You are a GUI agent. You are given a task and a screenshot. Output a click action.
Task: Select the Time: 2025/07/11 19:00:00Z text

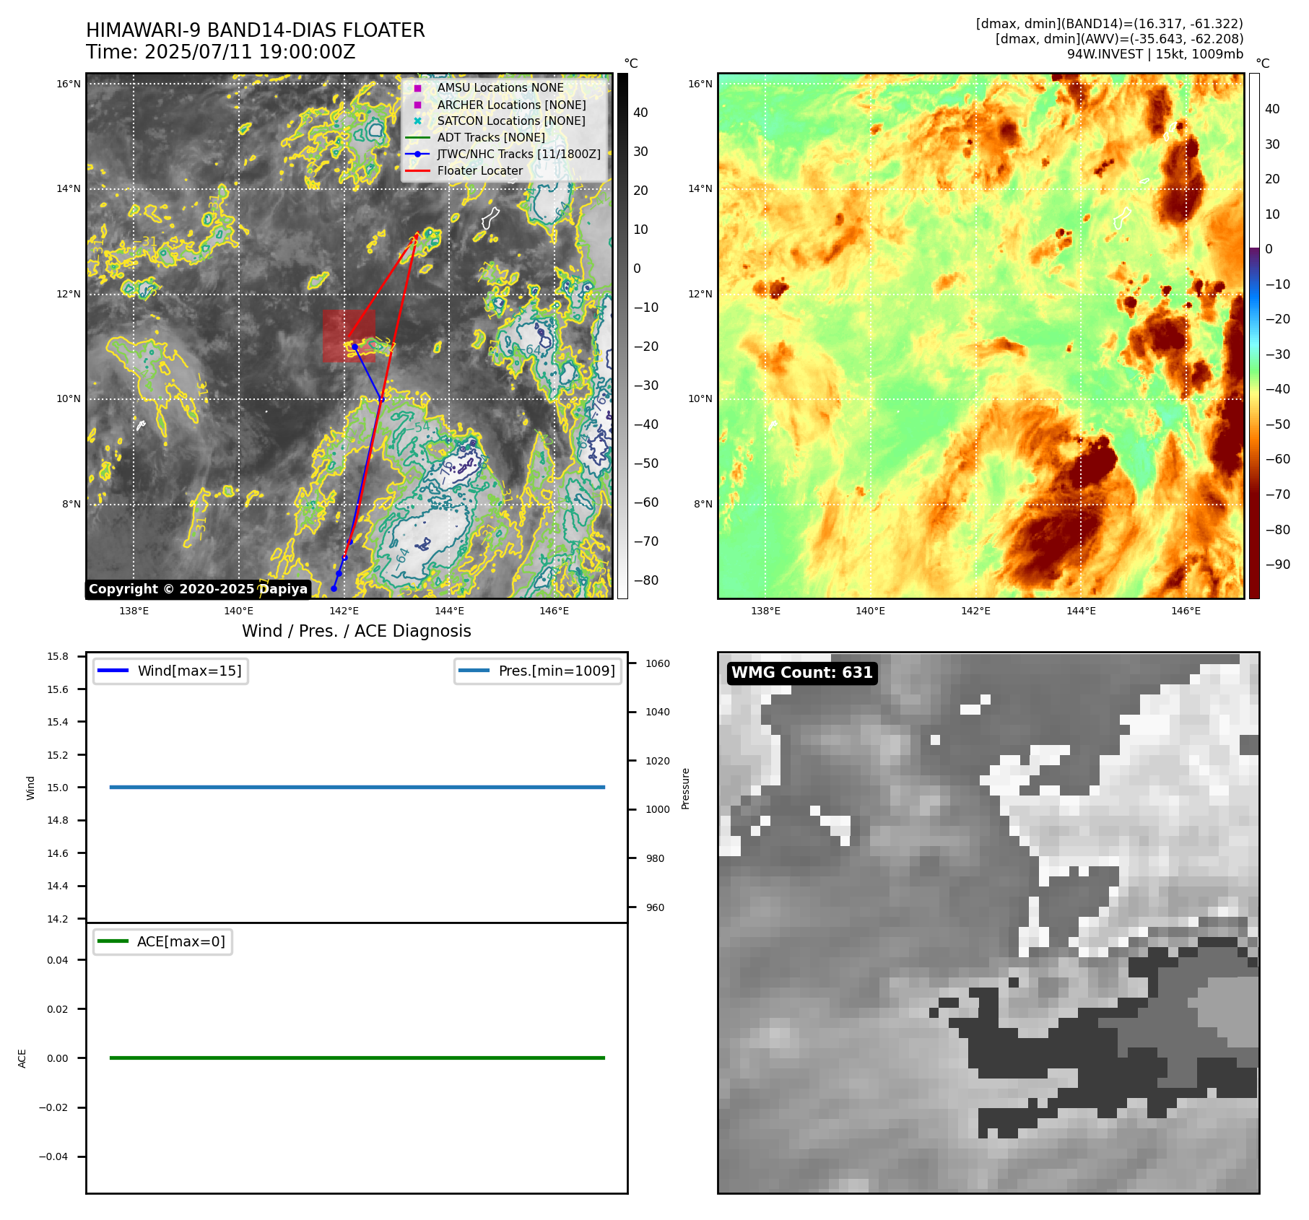(221, 52)
